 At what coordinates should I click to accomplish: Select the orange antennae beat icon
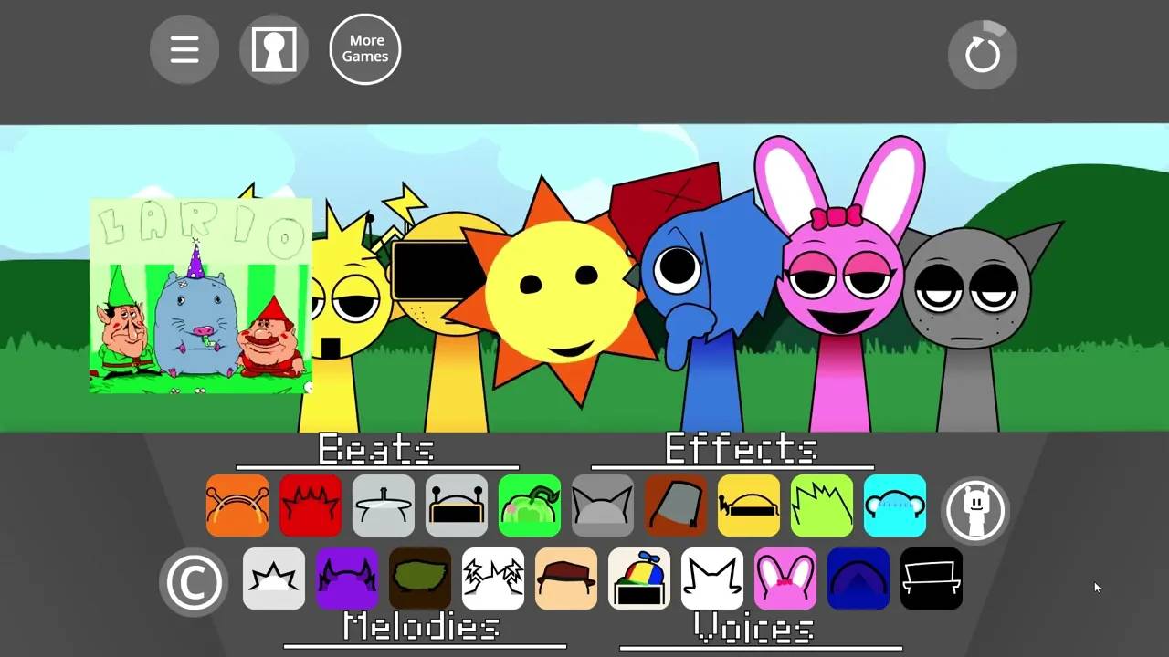click(x=237, y=506)
